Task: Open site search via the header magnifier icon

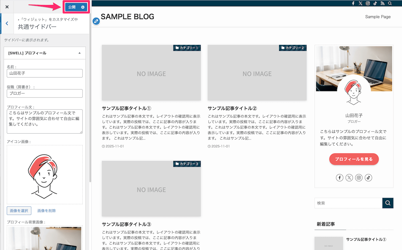Action: (390, 3)
